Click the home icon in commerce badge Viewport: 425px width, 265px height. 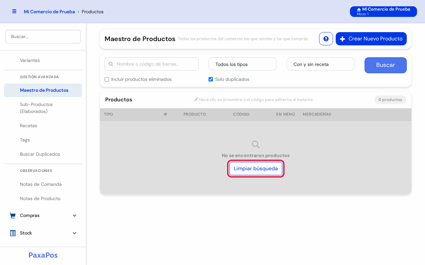pos(359,10)
